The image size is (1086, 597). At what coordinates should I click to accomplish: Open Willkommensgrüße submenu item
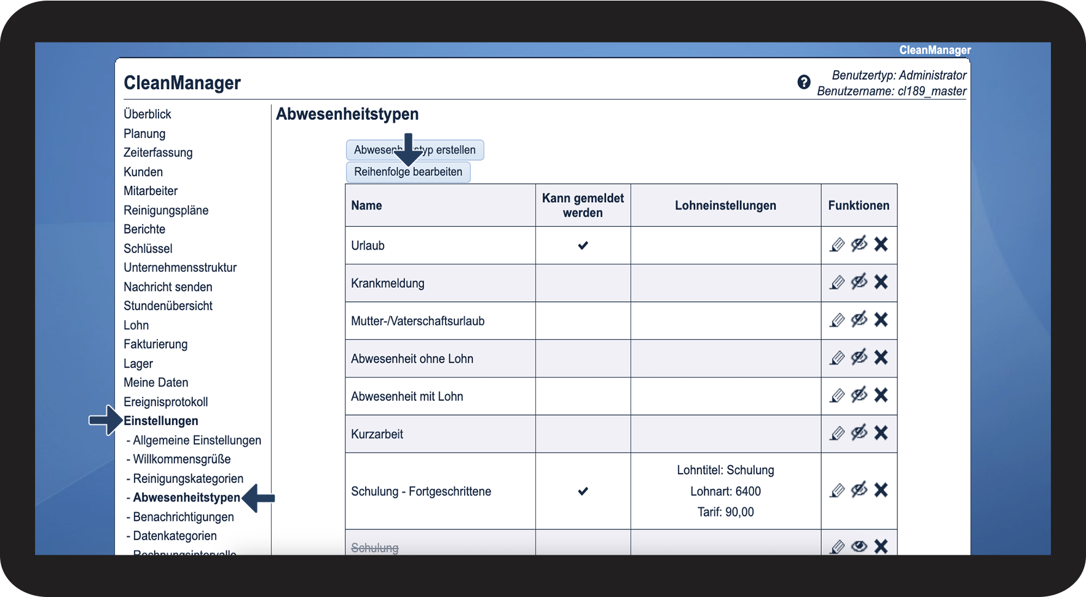coord(182,459)
